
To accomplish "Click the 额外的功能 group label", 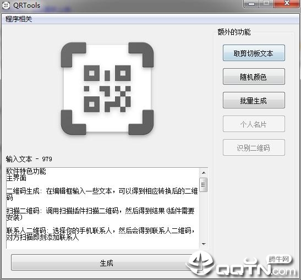I will pos(234,32).
